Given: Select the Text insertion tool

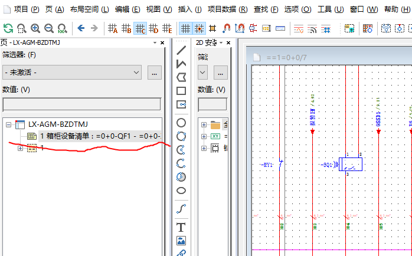Looking at the screenshot, I should point(181,227).
